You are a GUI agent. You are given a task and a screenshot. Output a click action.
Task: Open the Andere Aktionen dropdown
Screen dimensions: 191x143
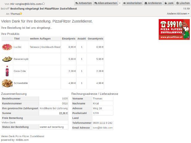178,14
